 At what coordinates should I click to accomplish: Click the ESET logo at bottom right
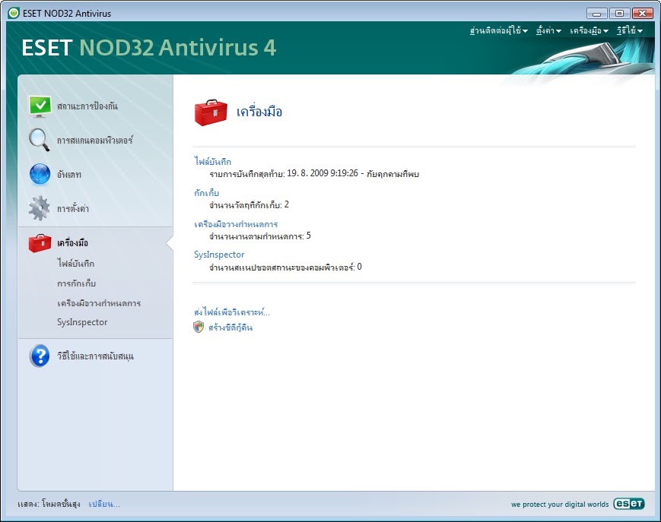(x=630, y=504)
